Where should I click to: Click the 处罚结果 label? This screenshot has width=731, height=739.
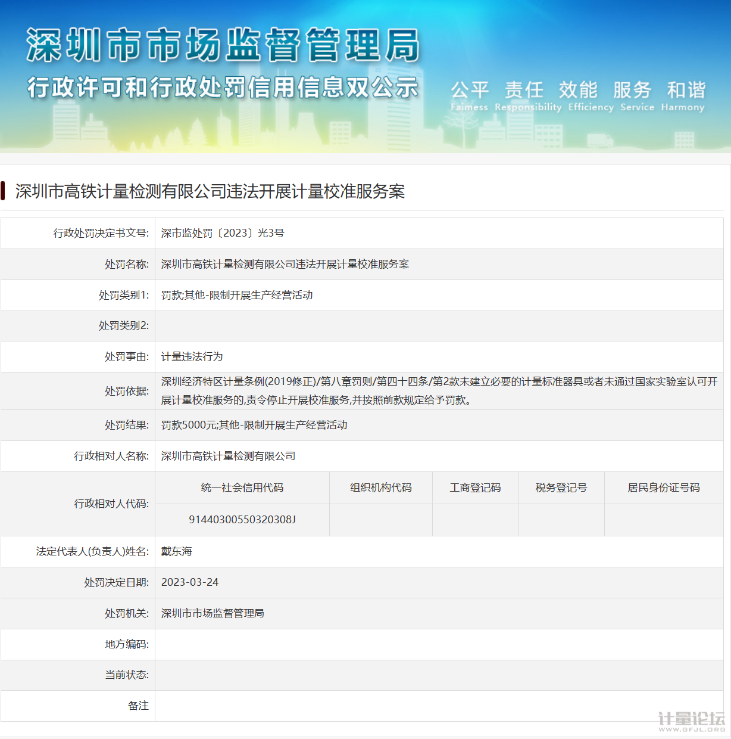point(127,425)
